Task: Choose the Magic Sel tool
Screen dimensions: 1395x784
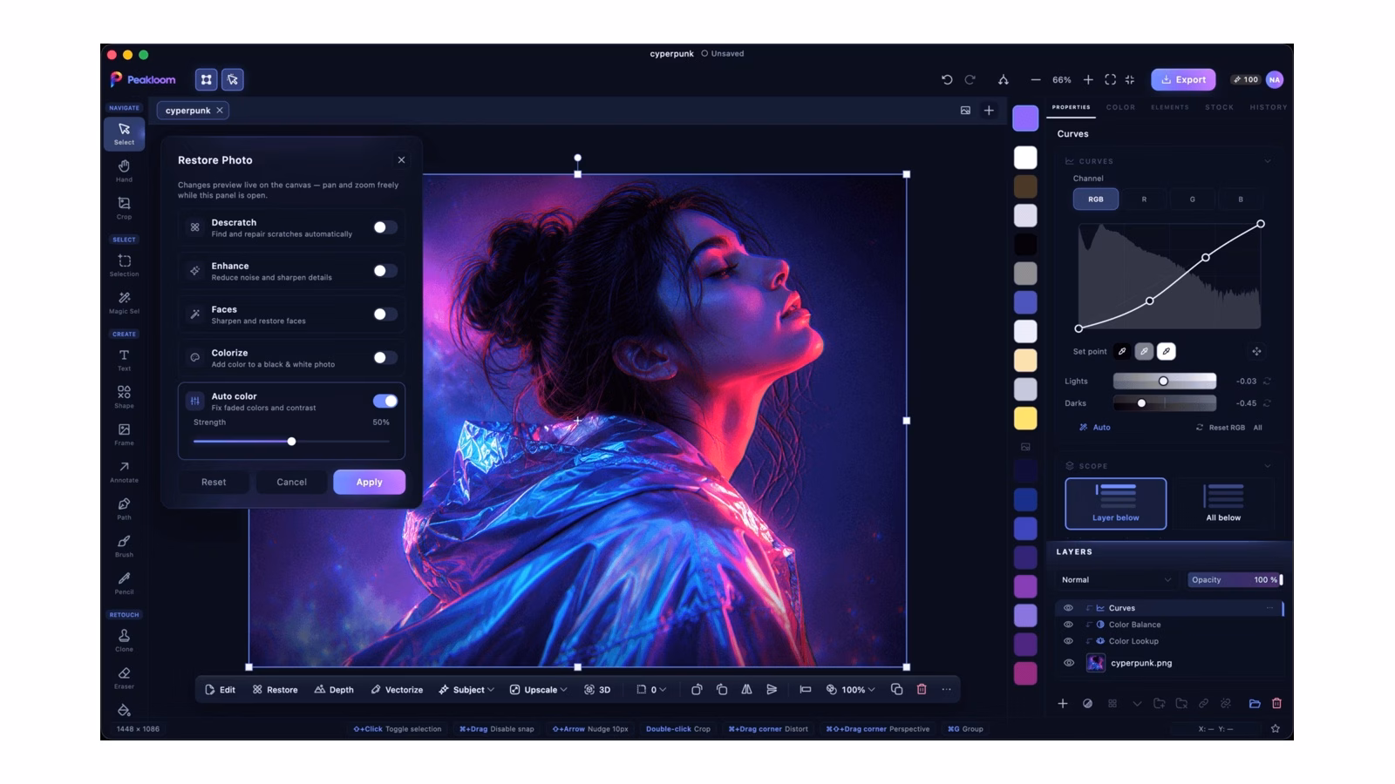Action: [x=124, y=302]
